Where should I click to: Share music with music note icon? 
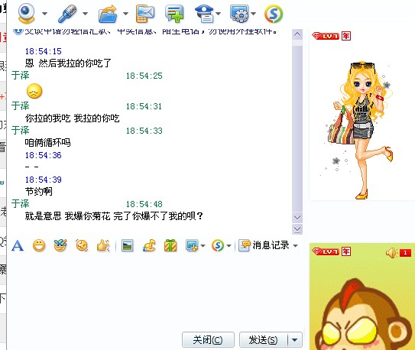pyautogui.click(x=149, y=245)
